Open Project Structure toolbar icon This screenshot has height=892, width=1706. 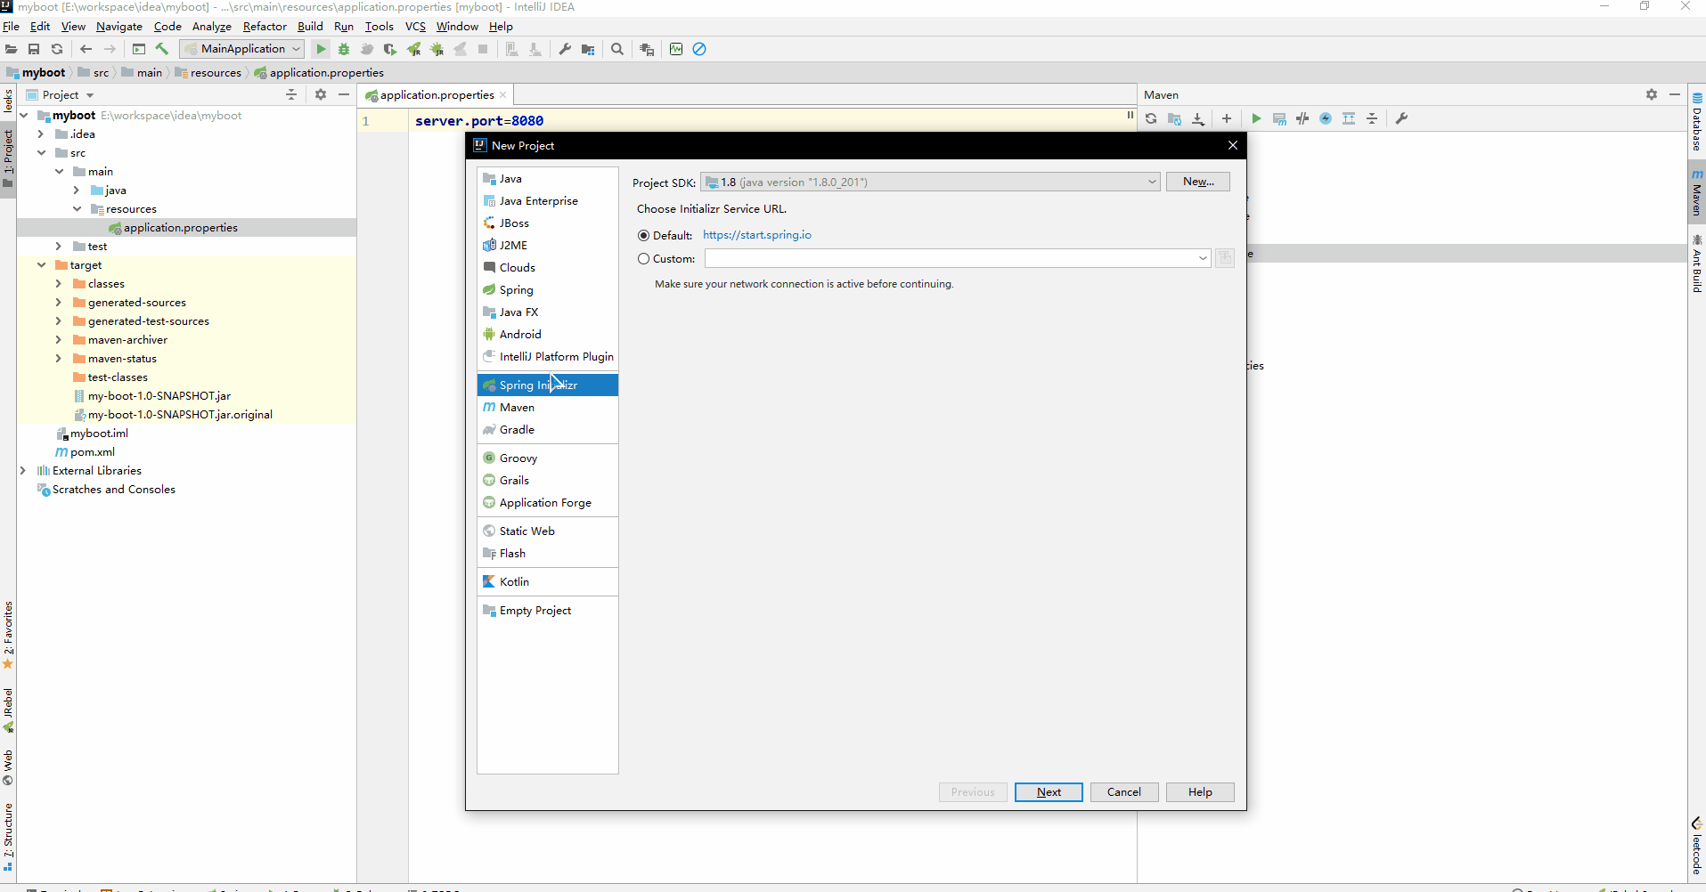point(588,49)
